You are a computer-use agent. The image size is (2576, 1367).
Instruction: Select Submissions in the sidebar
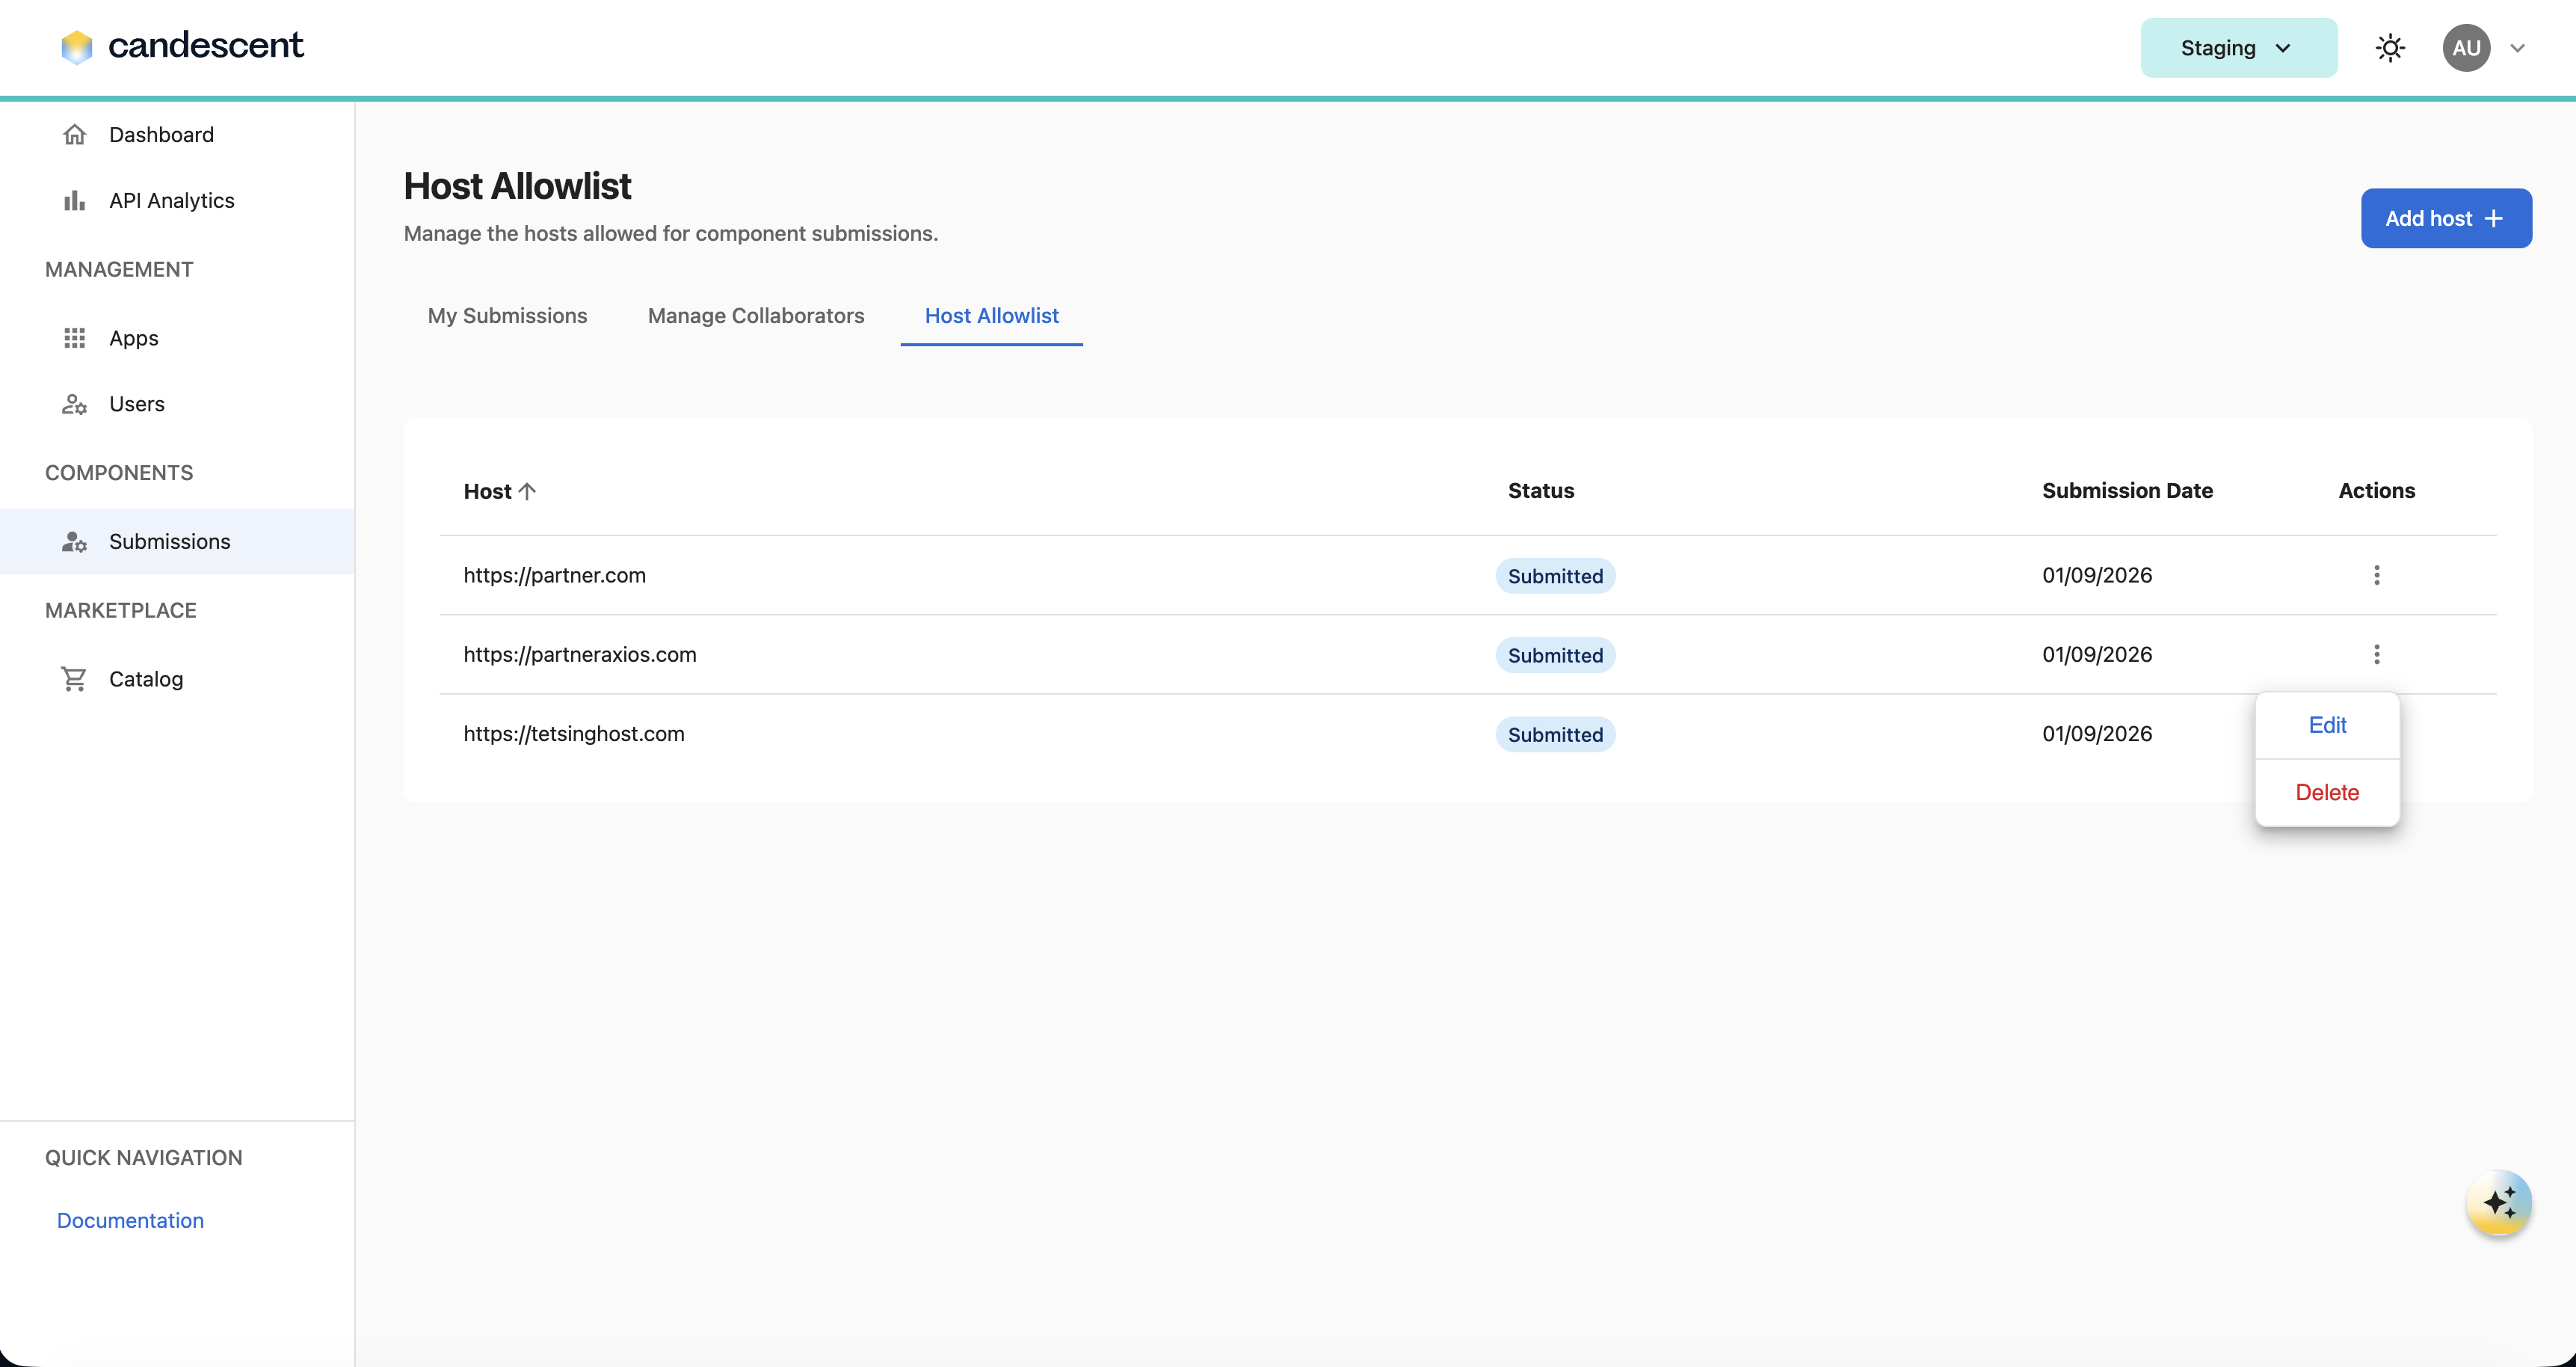(x=177, y=541)
